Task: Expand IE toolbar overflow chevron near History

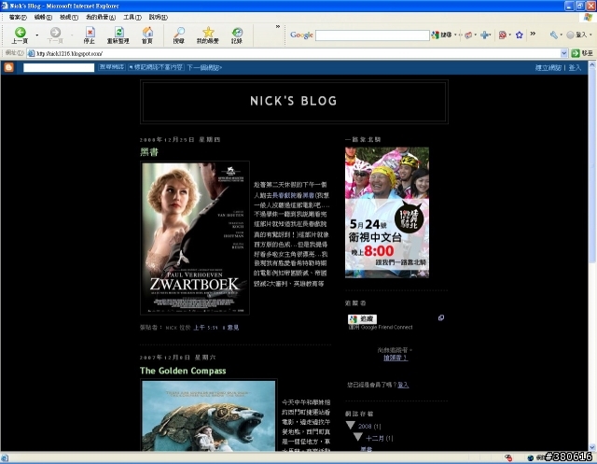Action: tap(278, 27)
